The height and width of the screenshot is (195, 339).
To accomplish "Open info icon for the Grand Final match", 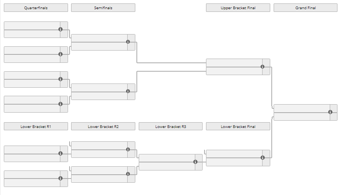I will coord(330,112).
